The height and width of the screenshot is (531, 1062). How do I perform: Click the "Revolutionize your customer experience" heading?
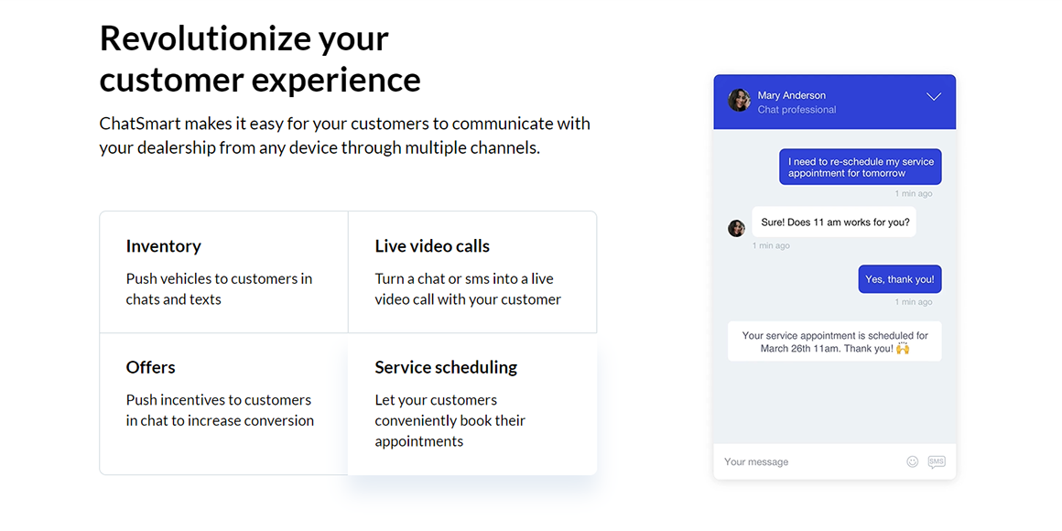[x=260, y=60]
